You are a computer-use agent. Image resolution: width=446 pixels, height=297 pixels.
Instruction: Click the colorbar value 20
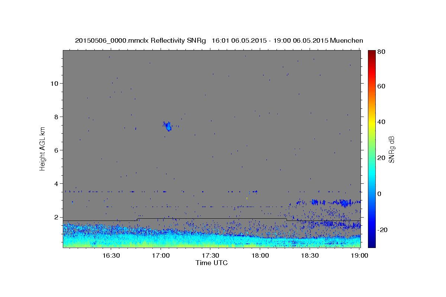coord(382,158)
